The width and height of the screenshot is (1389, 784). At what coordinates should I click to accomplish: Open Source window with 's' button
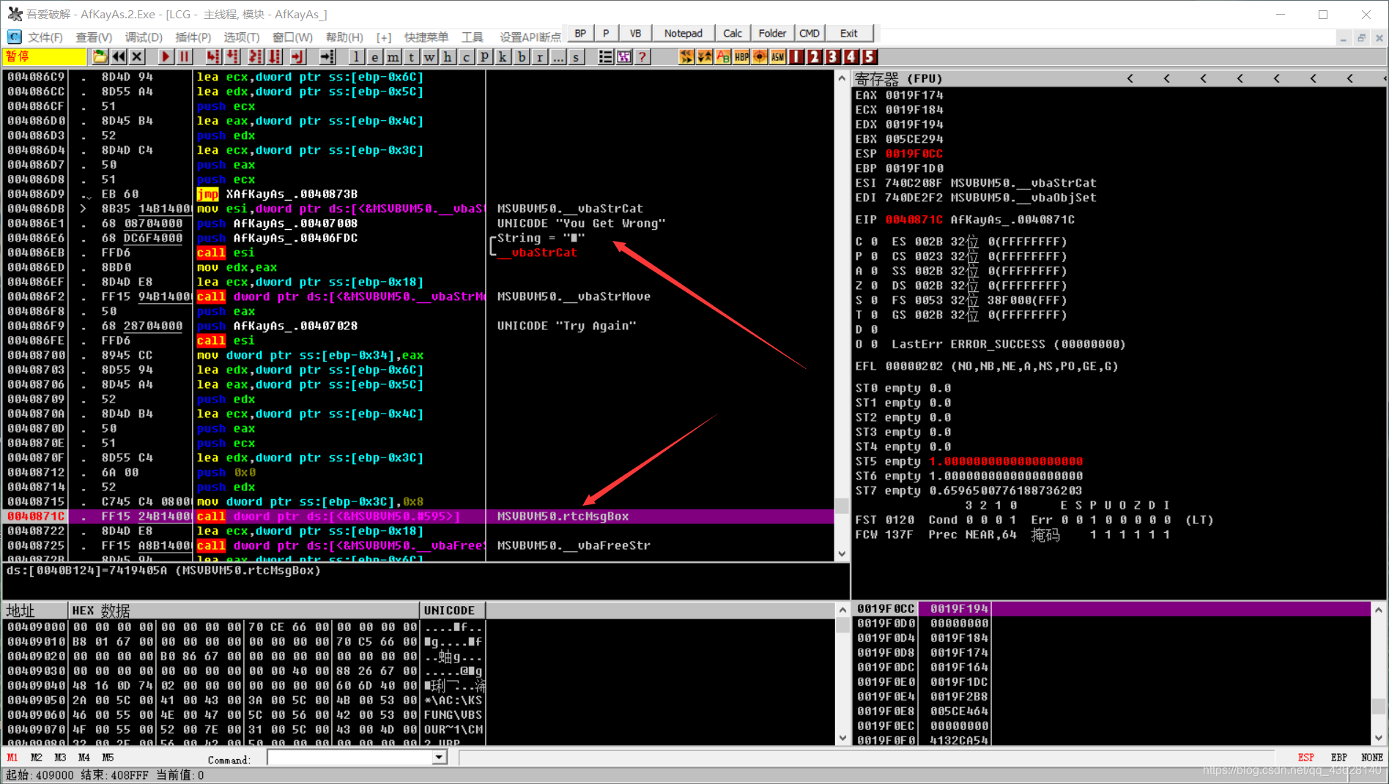tap(577, 57)
